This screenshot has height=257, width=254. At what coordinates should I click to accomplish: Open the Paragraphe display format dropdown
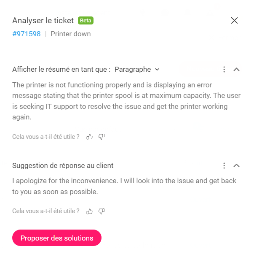point(137,70)
